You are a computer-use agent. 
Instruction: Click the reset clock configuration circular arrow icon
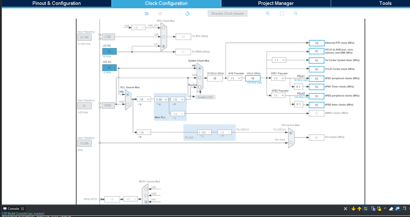pyautogui.click(x=187, y=13)
